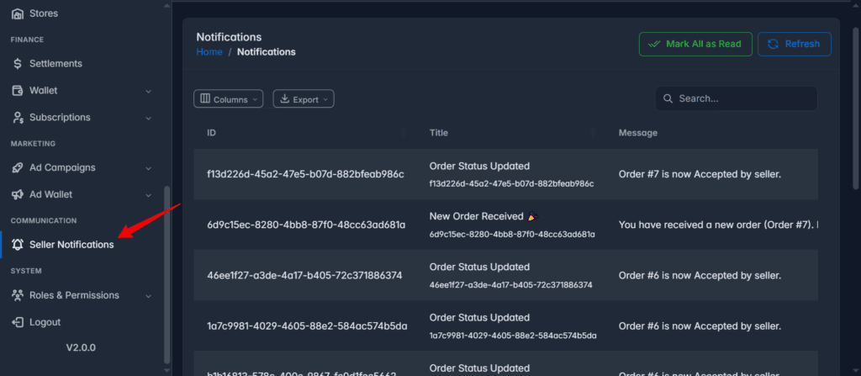Expand the Wallet submenu chevron
Screen dimensions: 861x376
(x=148, y=91)
